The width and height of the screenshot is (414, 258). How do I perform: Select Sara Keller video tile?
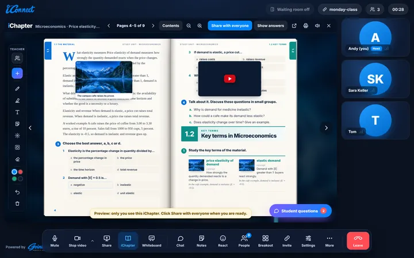375,79
